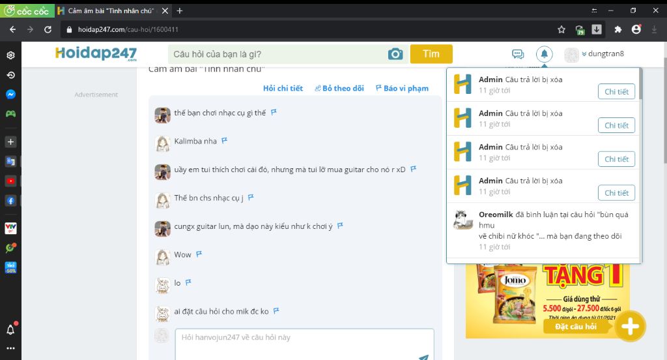Image resolution: width=667 pixels, height=360 pixels.
Task: Open the Oreomilk comment notification
Action: click(x=543, y=230)
